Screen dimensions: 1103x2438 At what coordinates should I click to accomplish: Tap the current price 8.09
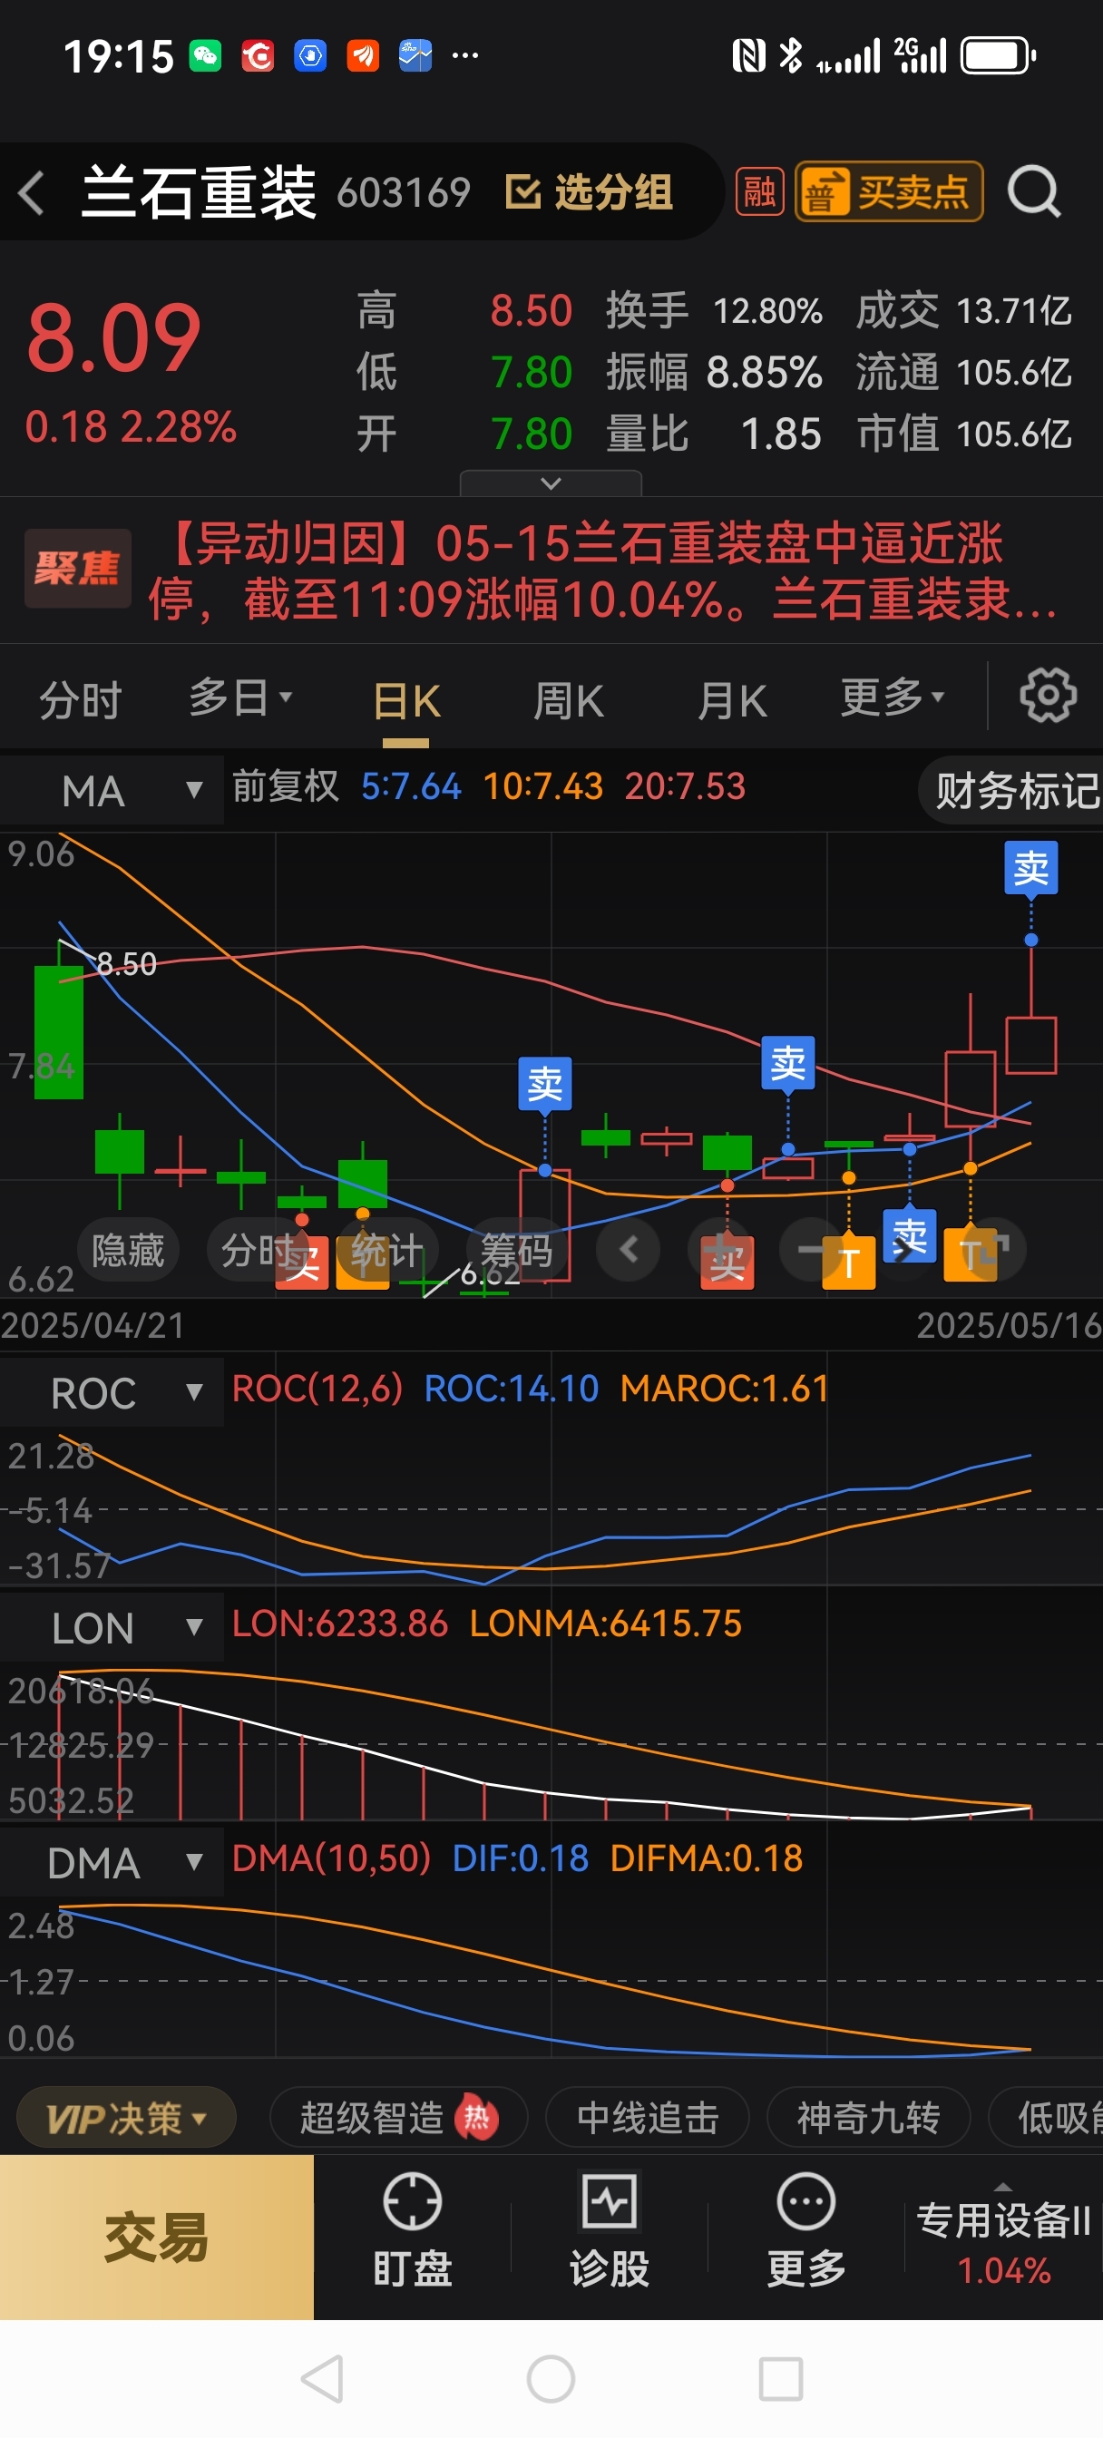point(113,338)
